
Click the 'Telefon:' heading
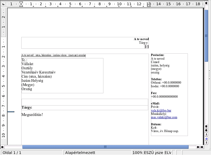click(156, 79)
